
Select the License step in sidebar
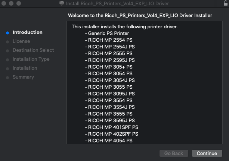[x=21, y=41]
